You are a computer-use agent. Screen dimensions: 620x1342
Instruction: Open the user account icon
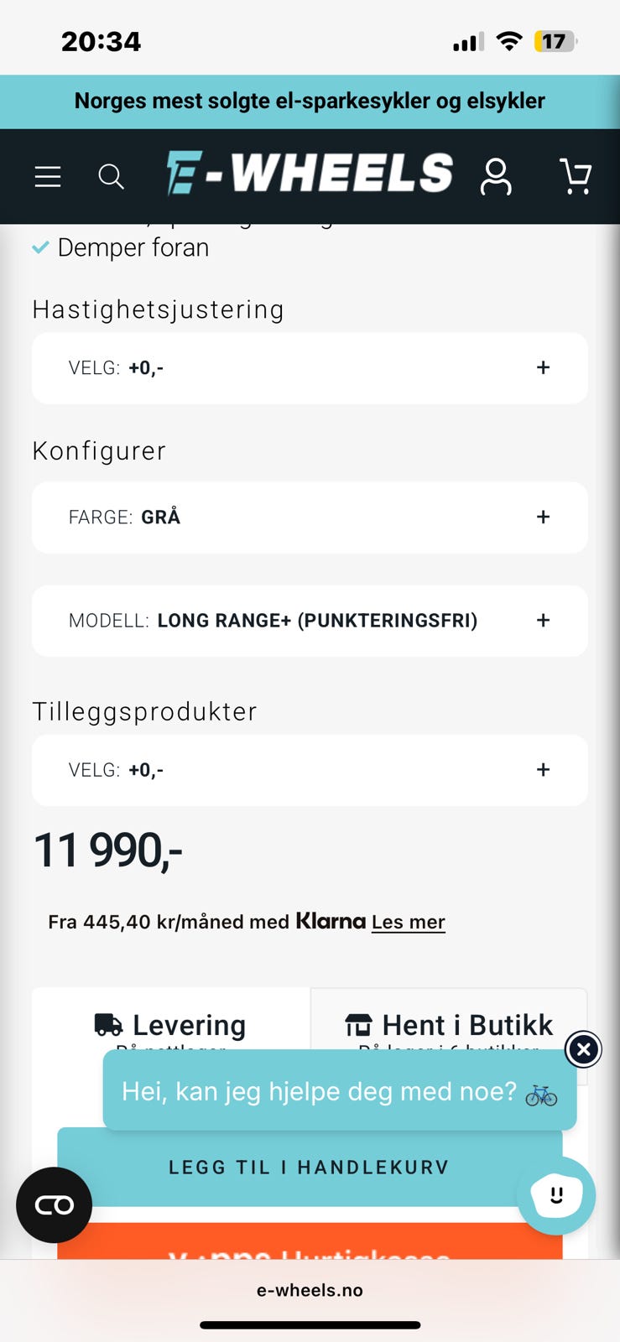point(496,176)
